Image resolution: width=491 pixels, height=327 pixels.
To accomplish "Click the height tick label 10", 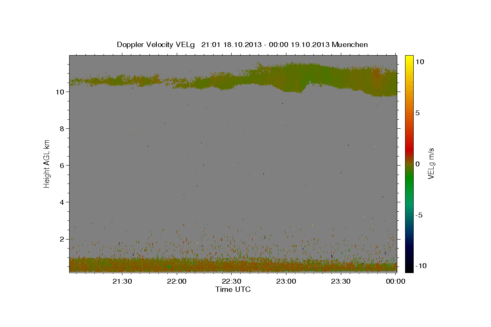I will [60, 92].
